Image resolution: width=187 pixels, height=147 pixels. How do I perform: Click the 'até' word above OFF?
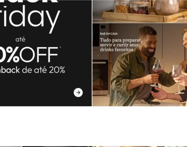click(20, 40)
